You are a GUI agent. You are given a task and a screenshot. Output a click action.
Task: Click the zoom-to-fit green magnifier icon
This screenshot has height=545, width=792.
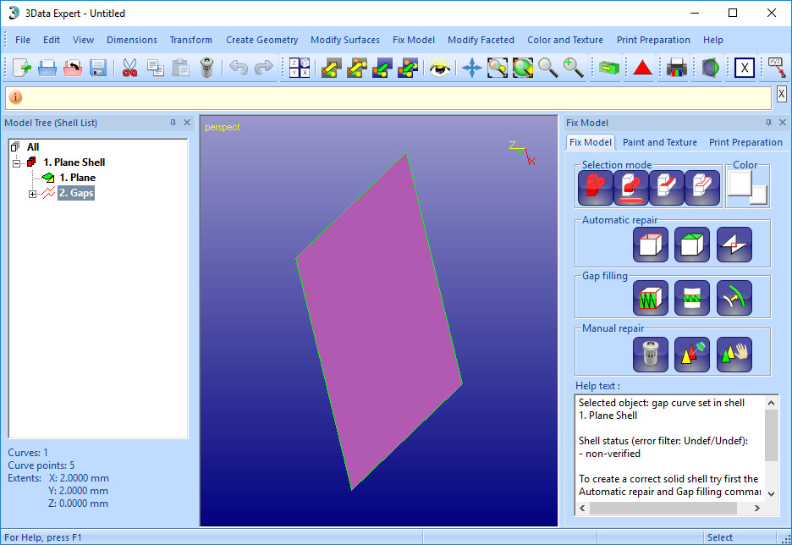pyautogui.click(x=523, y=67)
